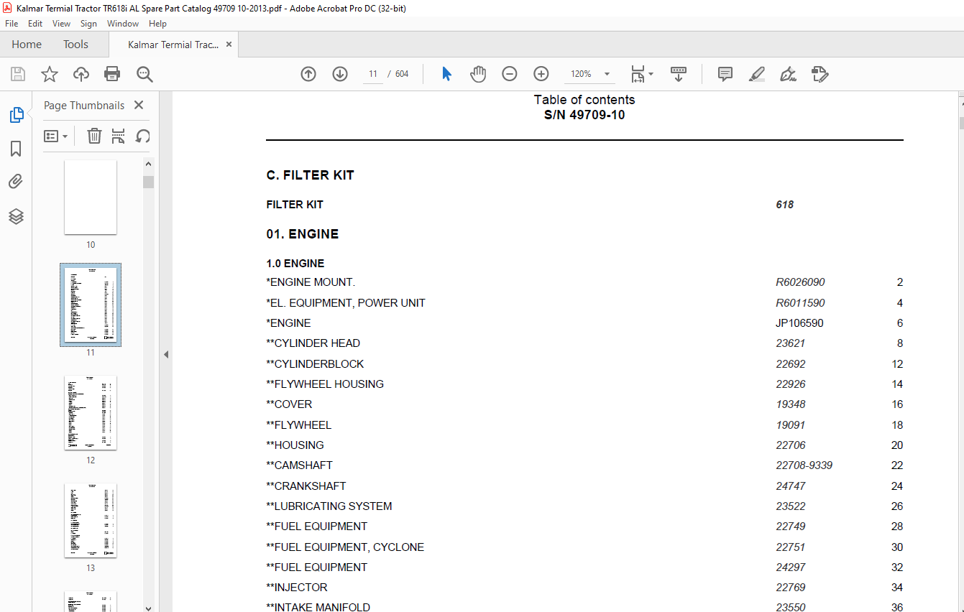
Task: Open the Find text magnifier tool
Action: coord(144,74)
